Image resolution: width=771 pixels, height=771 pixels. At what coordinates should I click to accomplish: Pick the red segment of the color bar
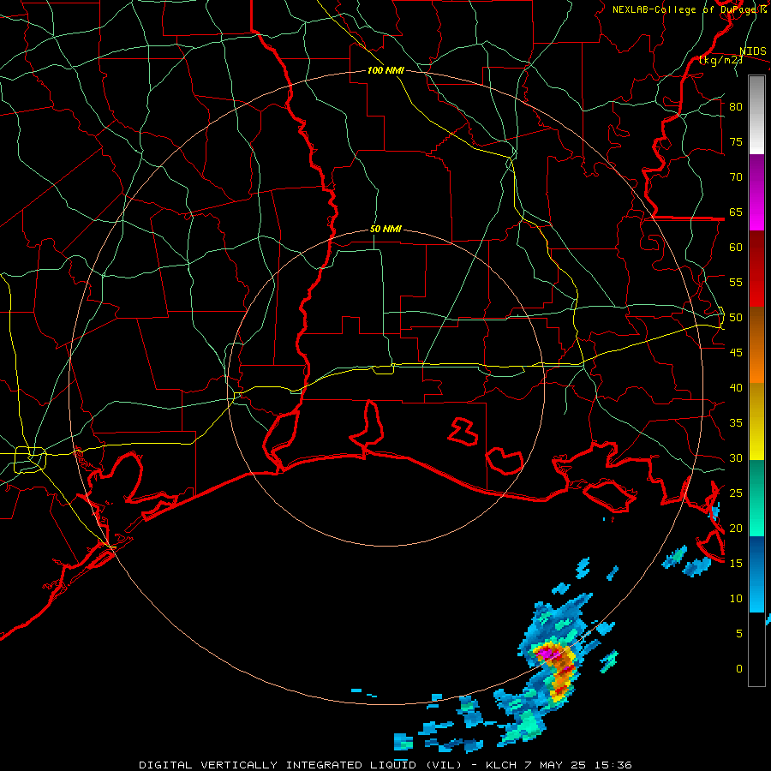756,269
